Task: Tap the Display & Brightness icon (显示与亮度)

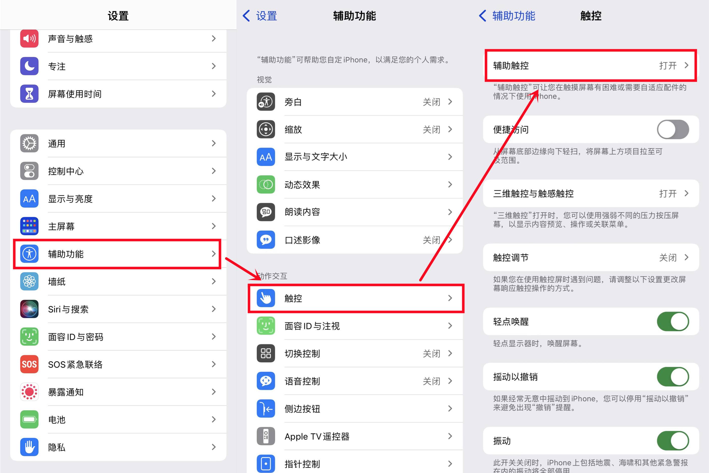Action: pyautogui.click(x=29, y=199)
